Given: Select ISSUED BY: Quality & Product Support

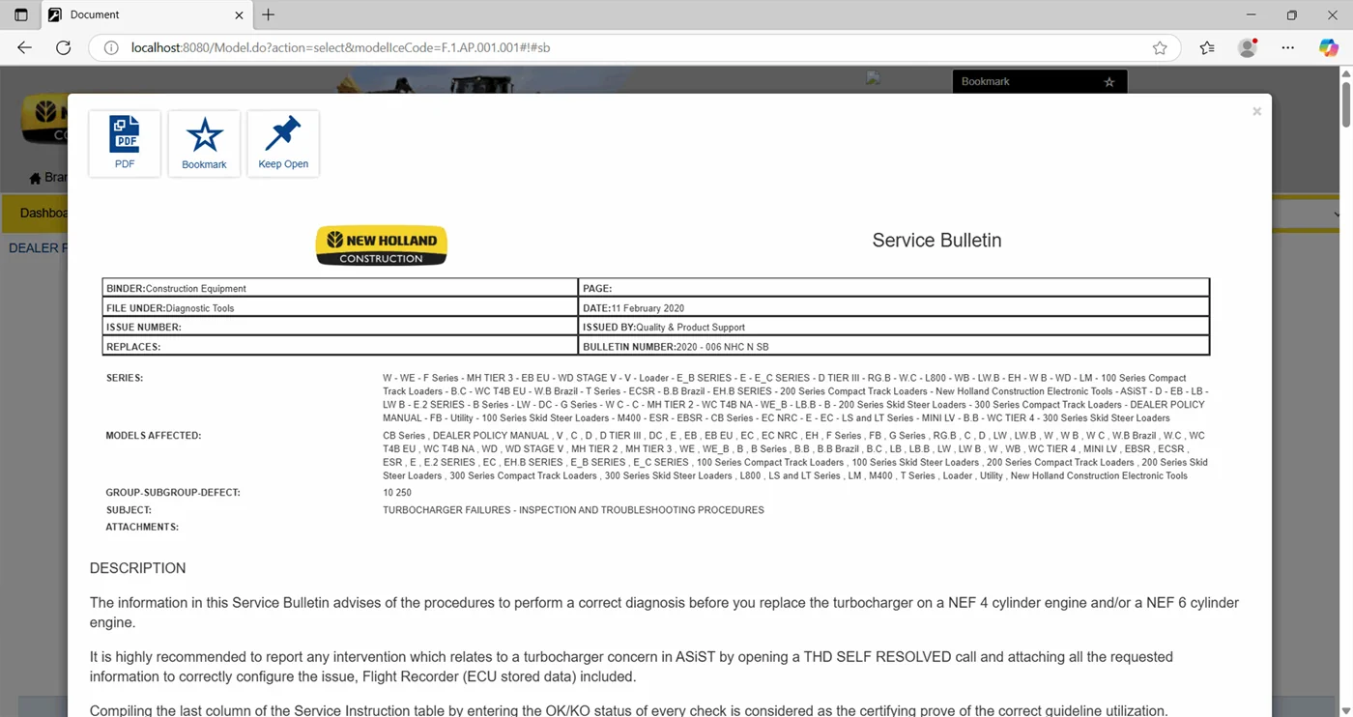Looking at the screenshot, I should coord(894,327).
